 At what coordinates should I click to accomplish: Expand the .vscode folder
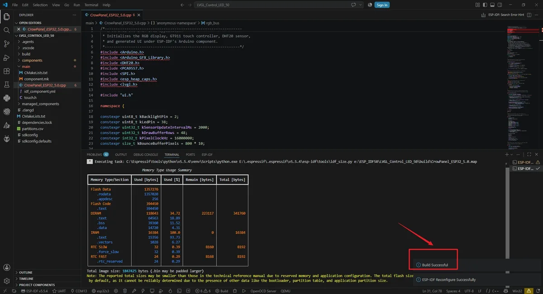coord(48,48)
